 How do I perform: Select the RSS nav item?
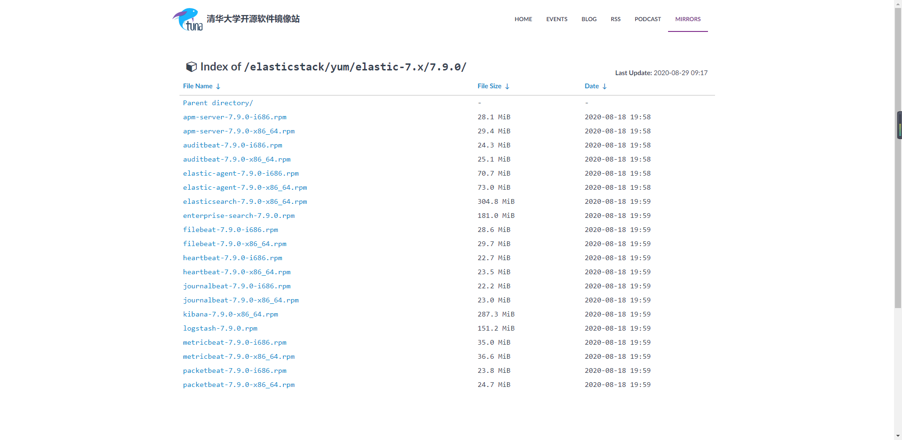[x=615, y=19]
